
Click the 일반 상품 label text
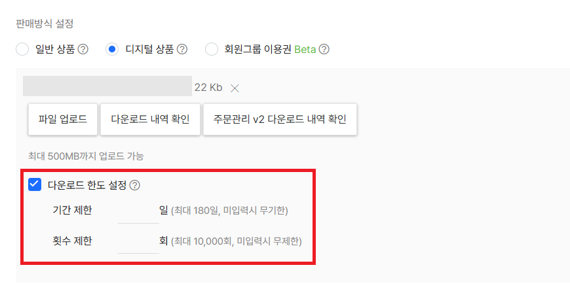tap(55, 49)
